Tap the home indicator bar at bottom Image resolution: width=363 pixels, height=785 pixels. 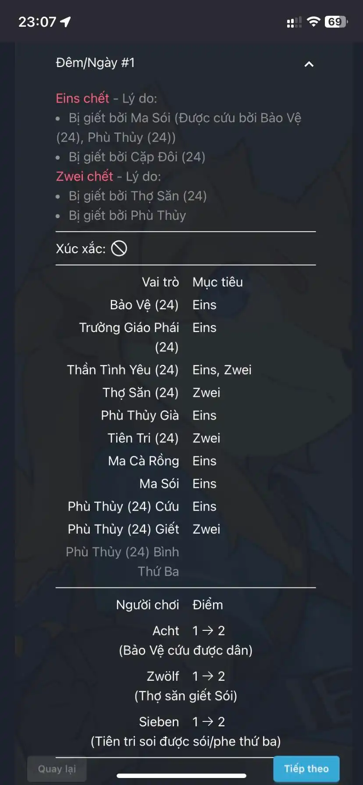pyautogui.click(x=181, y=776)
